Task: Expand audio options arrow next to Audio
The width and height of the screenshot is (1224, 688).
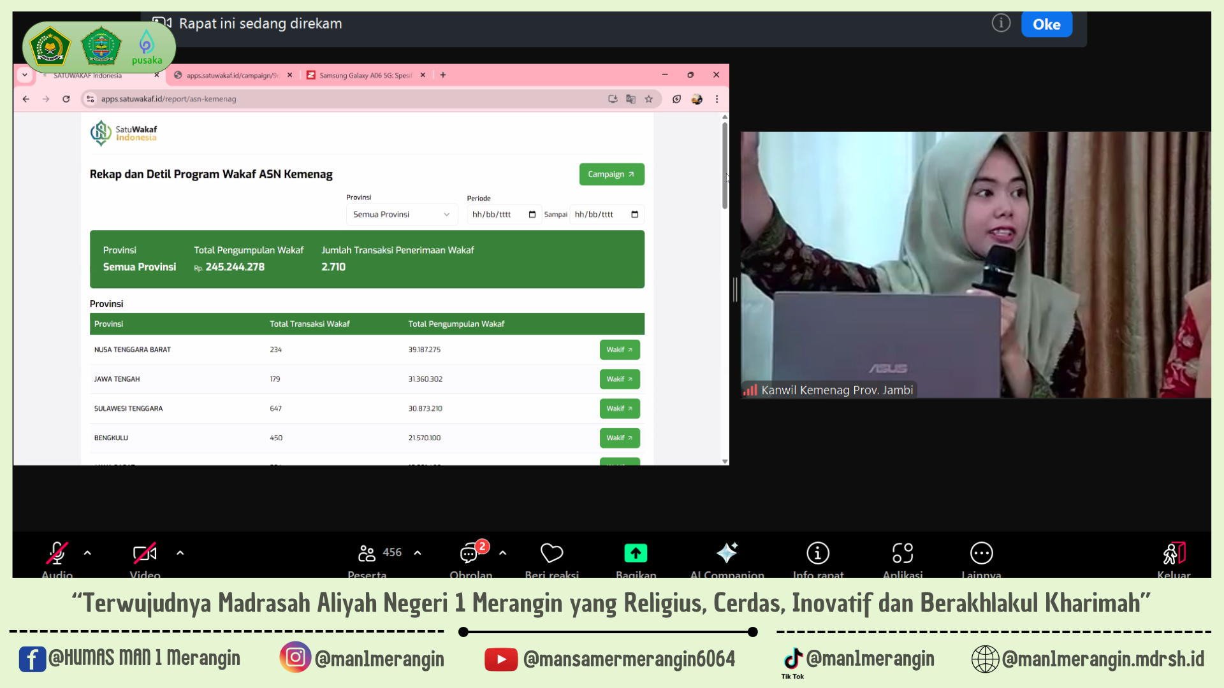Action: click(87, 553)
